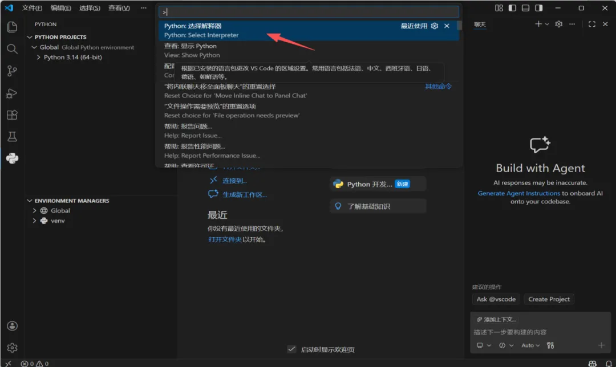Open the Manage gear at activity bar bottom
Screen dimensions: 616x367
[12, 348]
